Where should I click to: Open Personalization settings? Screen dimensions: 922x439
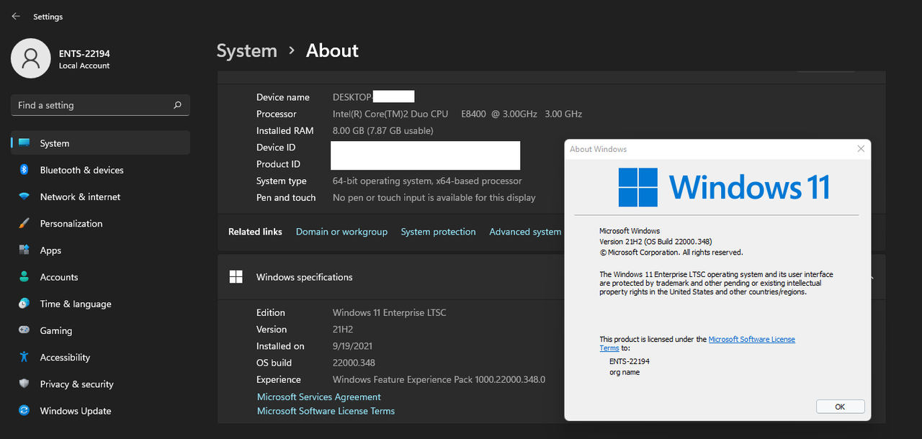click(x=100, y=223)
